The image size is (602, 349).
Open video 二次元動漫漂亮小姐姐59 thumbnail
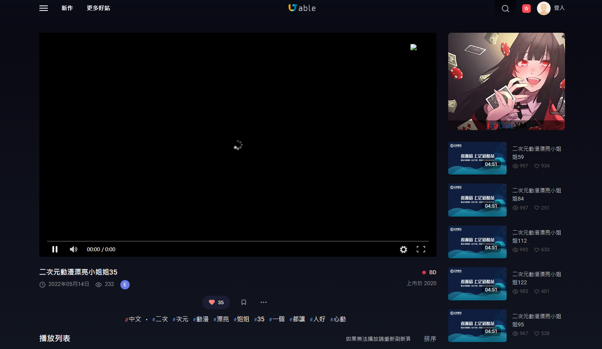point(477,158)
